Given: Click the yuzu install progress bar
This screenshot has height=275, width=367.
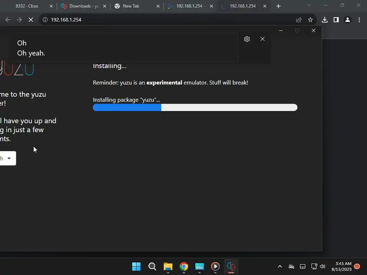Looking at the screenshot, I should [x=195, y=107].
